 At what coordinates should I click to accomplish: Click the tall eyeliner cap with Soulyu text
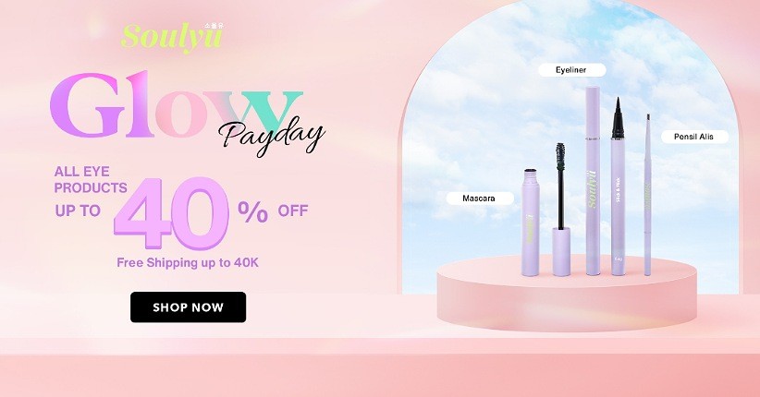[x=594, y=180]
